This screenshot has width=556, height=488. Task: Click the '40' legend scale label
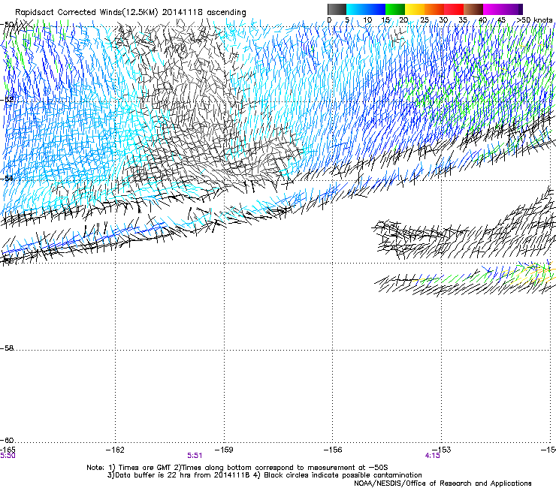(x=482, y=20)
